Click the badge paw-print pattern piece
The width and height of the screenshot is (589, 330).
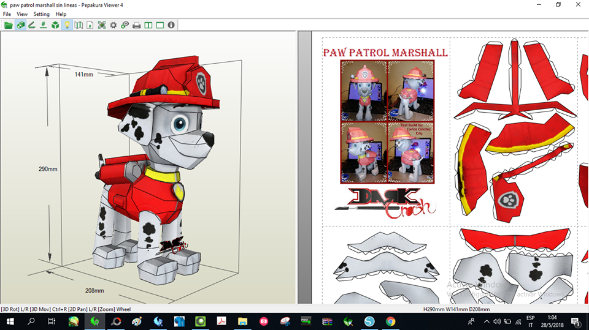coord(508,200)
